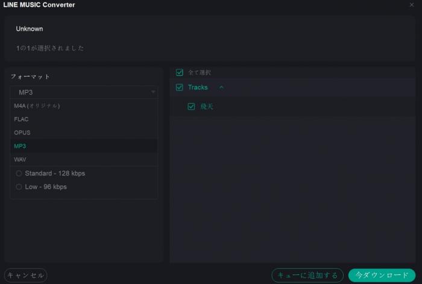The image size is (422, 284).
Task: Start download with 今ダウンロード button
Action: pos(382,276)
